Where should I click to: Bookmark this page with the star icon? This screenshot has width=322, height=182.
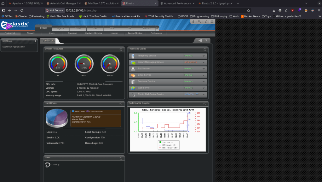(x=248, y=10)
